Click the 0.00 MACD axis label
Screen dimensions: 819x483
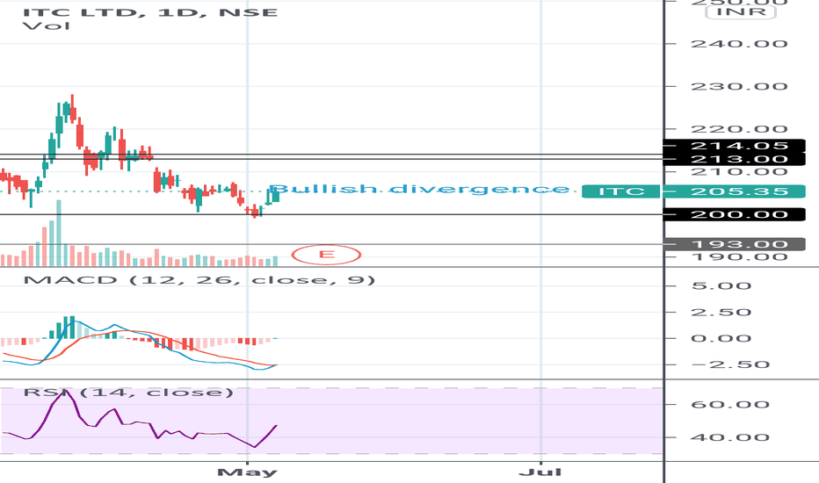pyautogui.click(x=721, y=338)
